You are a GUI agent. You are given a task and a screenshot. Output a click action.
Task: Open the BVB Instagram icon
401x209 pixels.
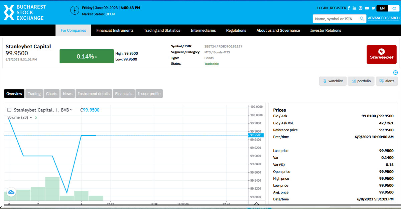click(361, 8)
